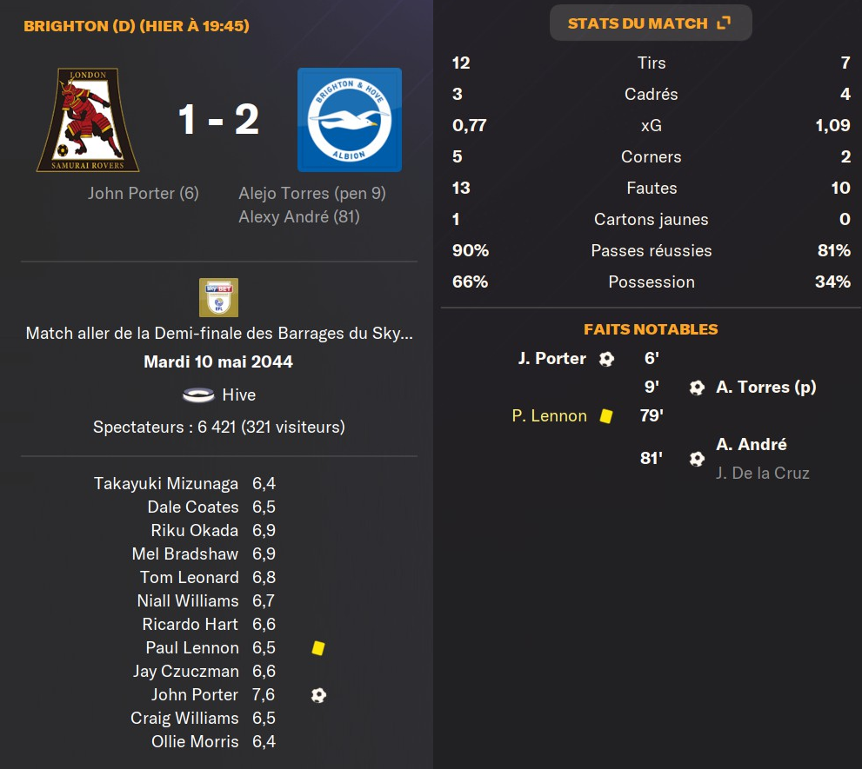
Task: Click the goal icon in John Porter's ratings row
Action: coord(318,695)
